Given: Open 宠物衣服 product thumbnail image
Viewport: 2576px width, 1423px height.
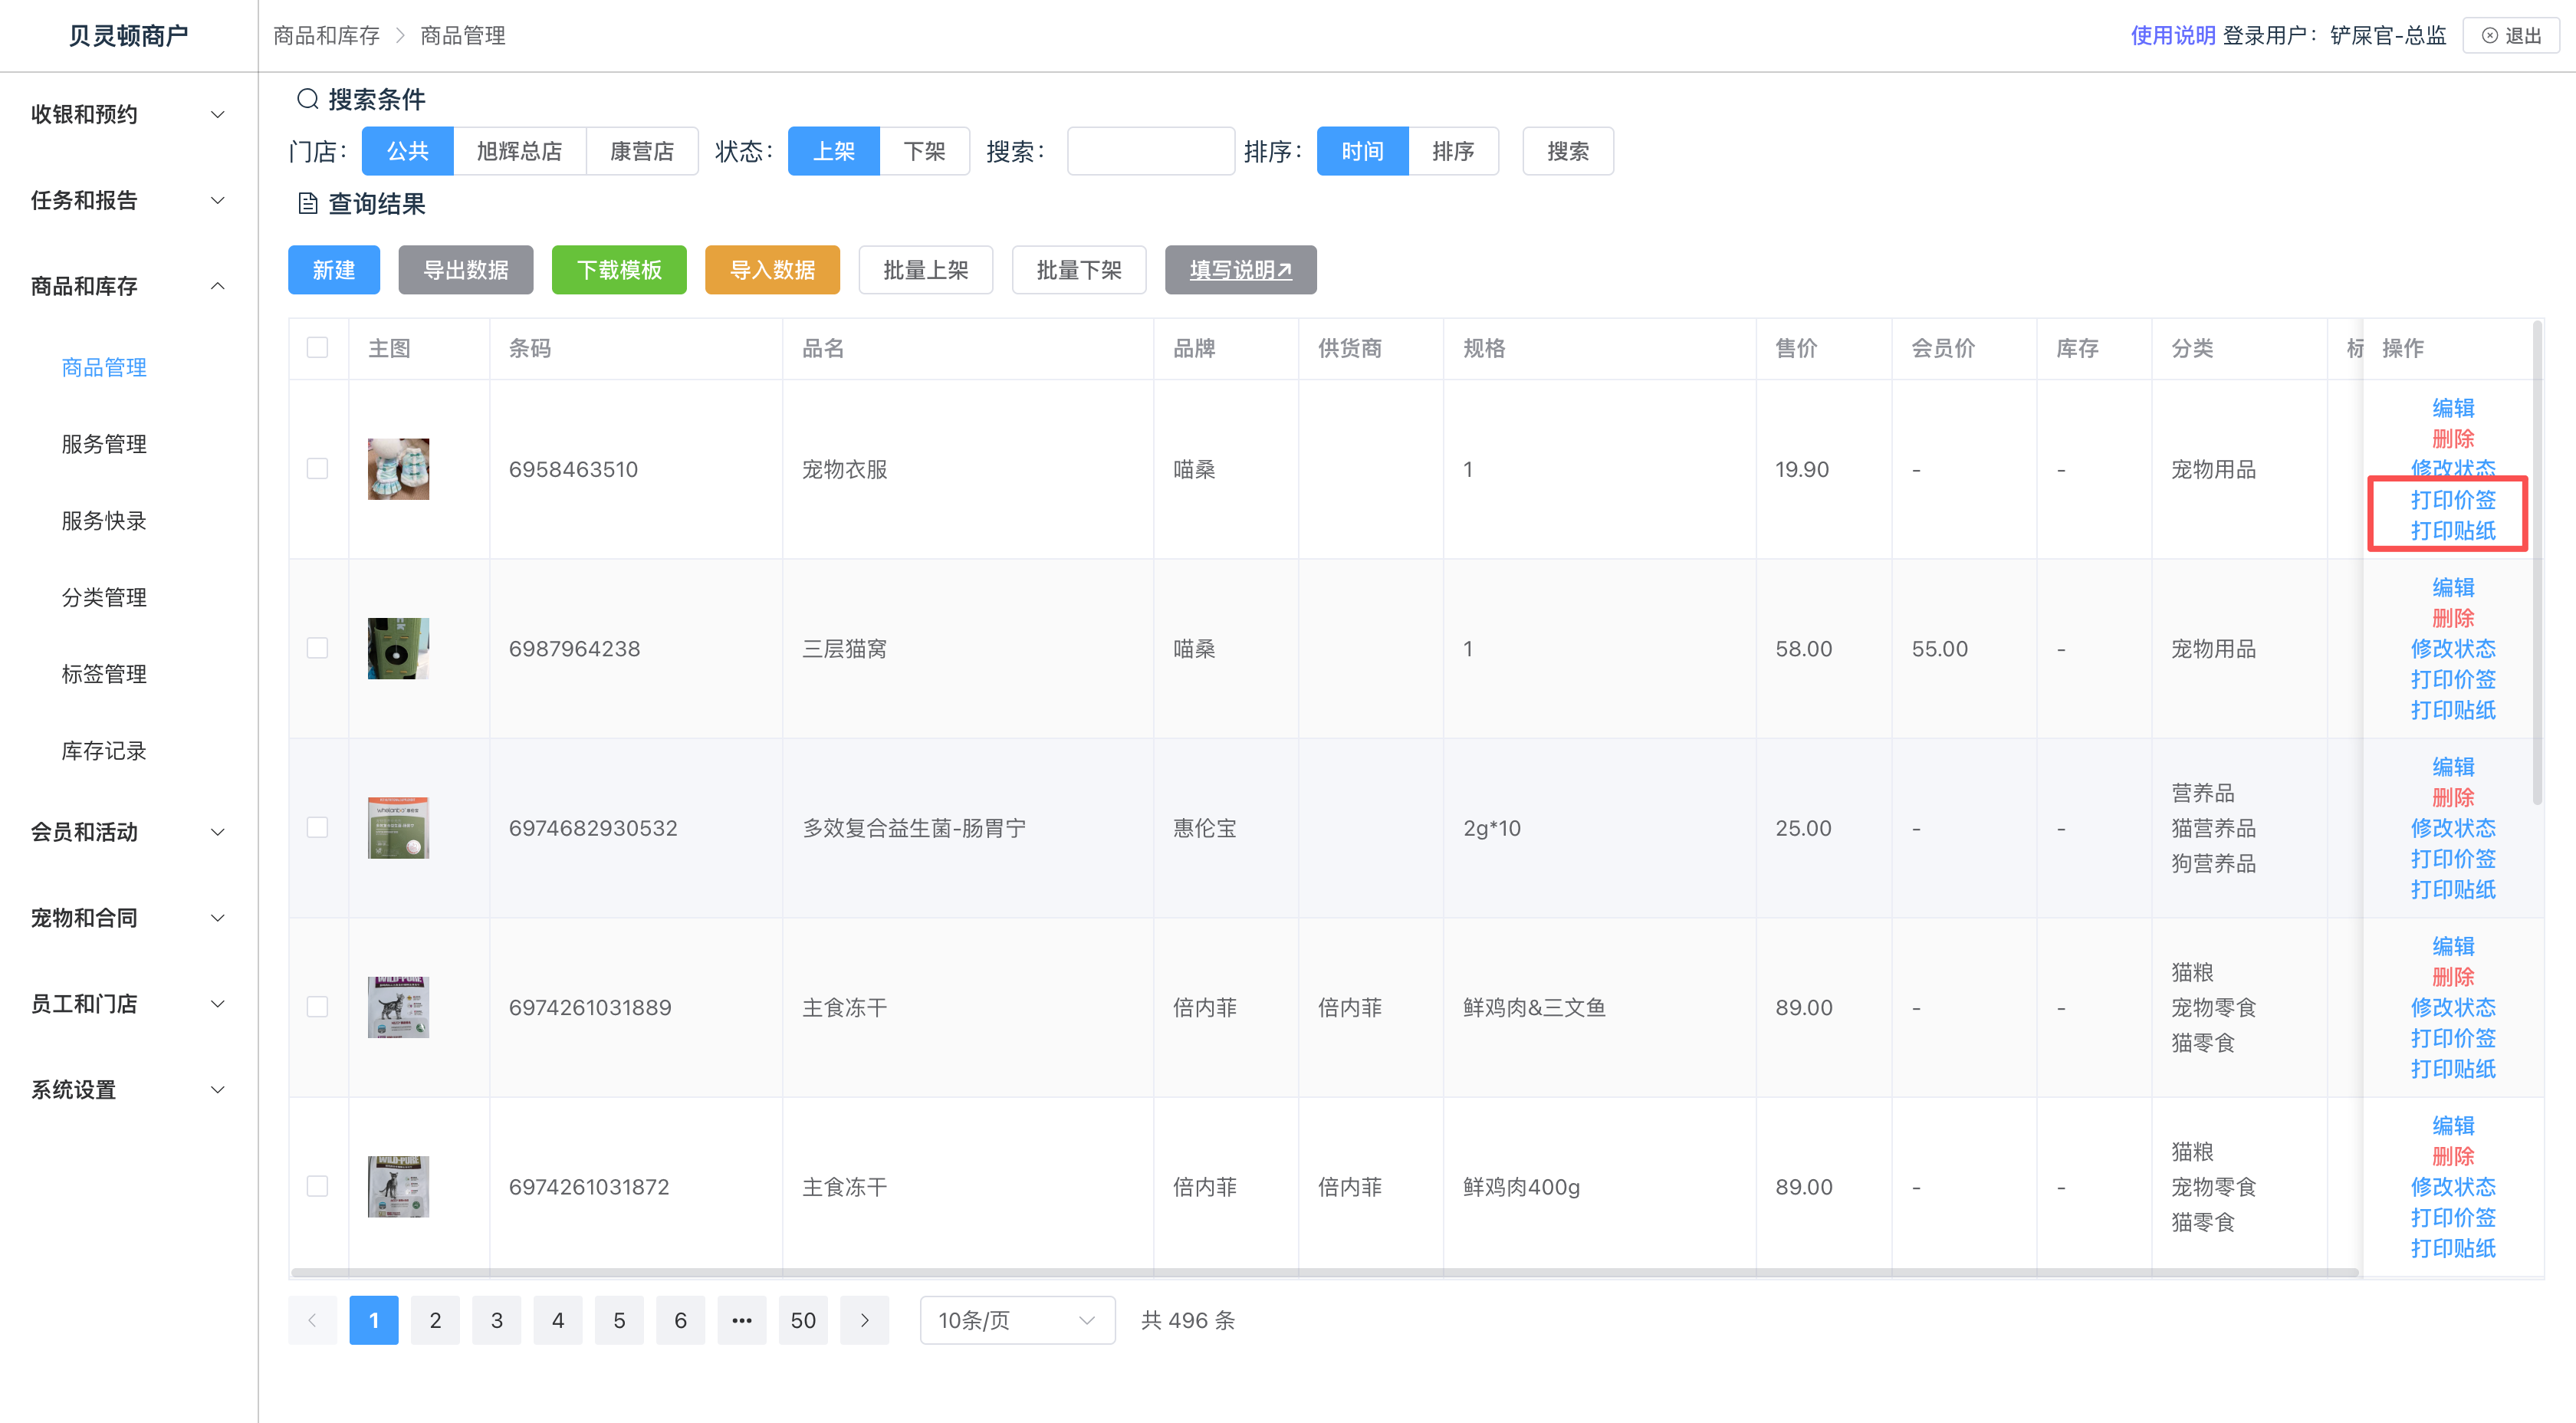Looking at the screenshot, I should coord(398,469).
